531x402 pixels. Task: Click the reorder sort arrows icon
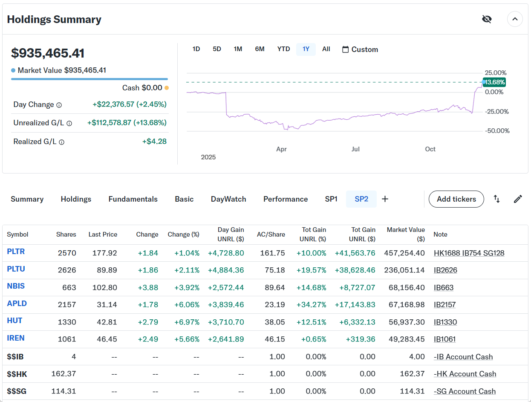pyautogui.click(x=496, y=199)
